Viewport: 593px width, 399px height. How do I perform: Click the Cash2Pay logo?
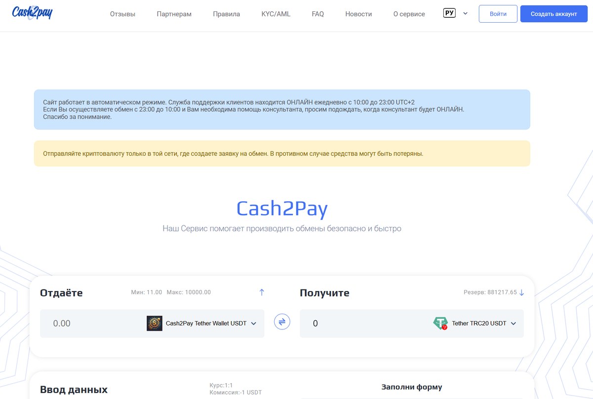click(32, 13)
